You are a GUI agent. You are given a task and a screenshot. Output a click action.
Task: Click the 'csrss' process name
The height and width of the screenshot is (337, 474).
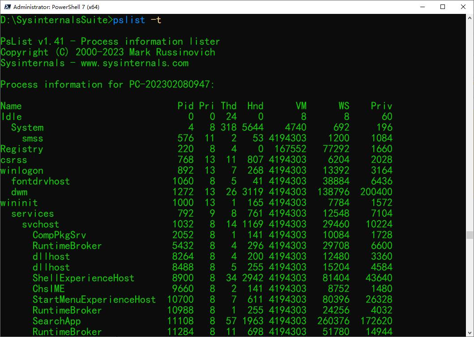(x=14, y=160)
